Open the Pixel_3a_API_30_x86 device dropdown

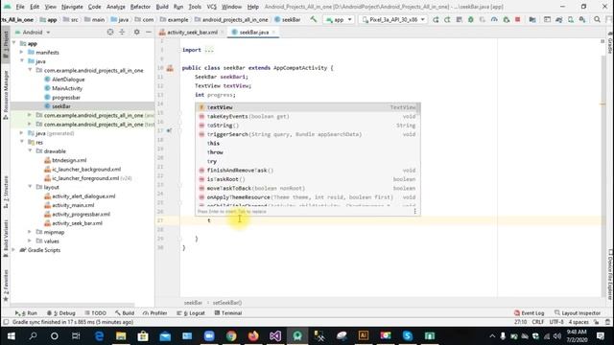coord(393,19)
